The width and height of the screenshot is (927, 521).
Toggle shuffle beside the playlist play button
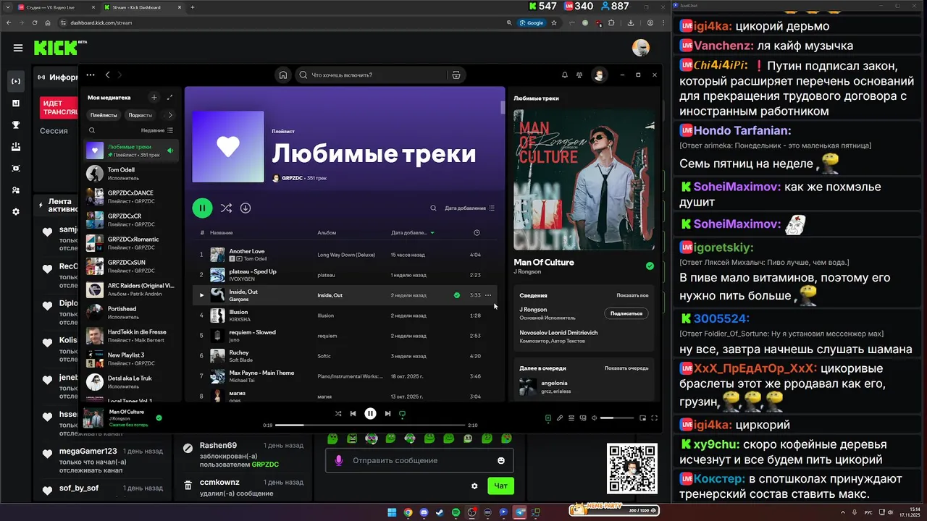[226, 208]
